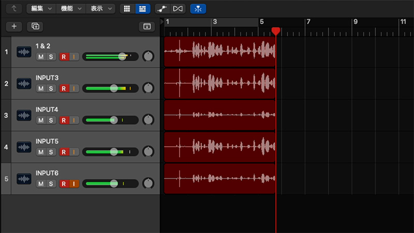
Task: Toggle the Flex bowtie button
Action: click(x=178, y=9)
